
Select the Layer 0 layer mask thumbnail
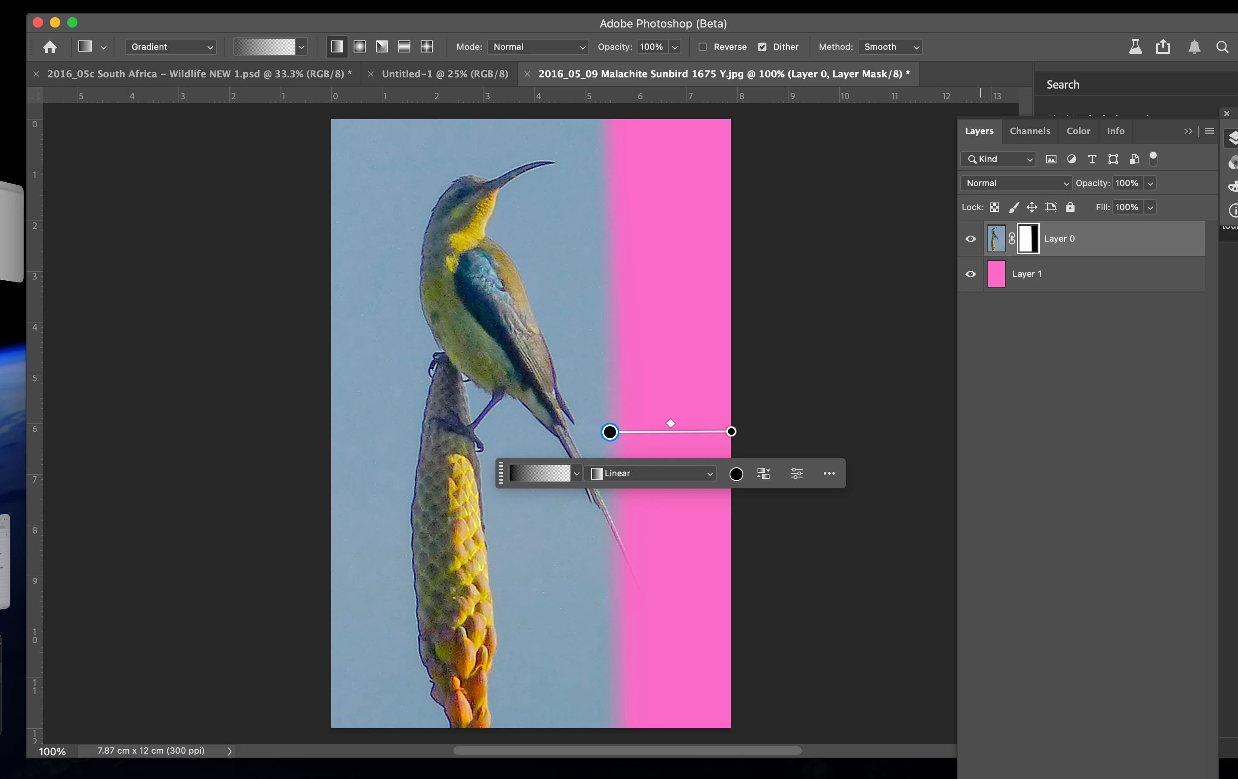(x=1028, y=239)
